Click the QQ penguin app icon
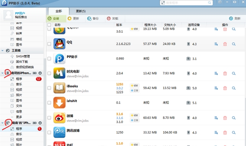Screen dimensions: 246x146 coord(59,44)
